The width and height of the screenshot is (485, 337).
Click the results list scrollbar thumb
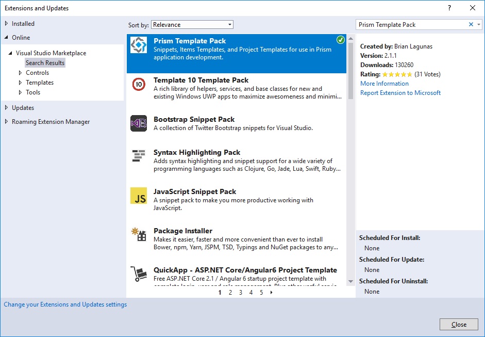click(350, 71)
